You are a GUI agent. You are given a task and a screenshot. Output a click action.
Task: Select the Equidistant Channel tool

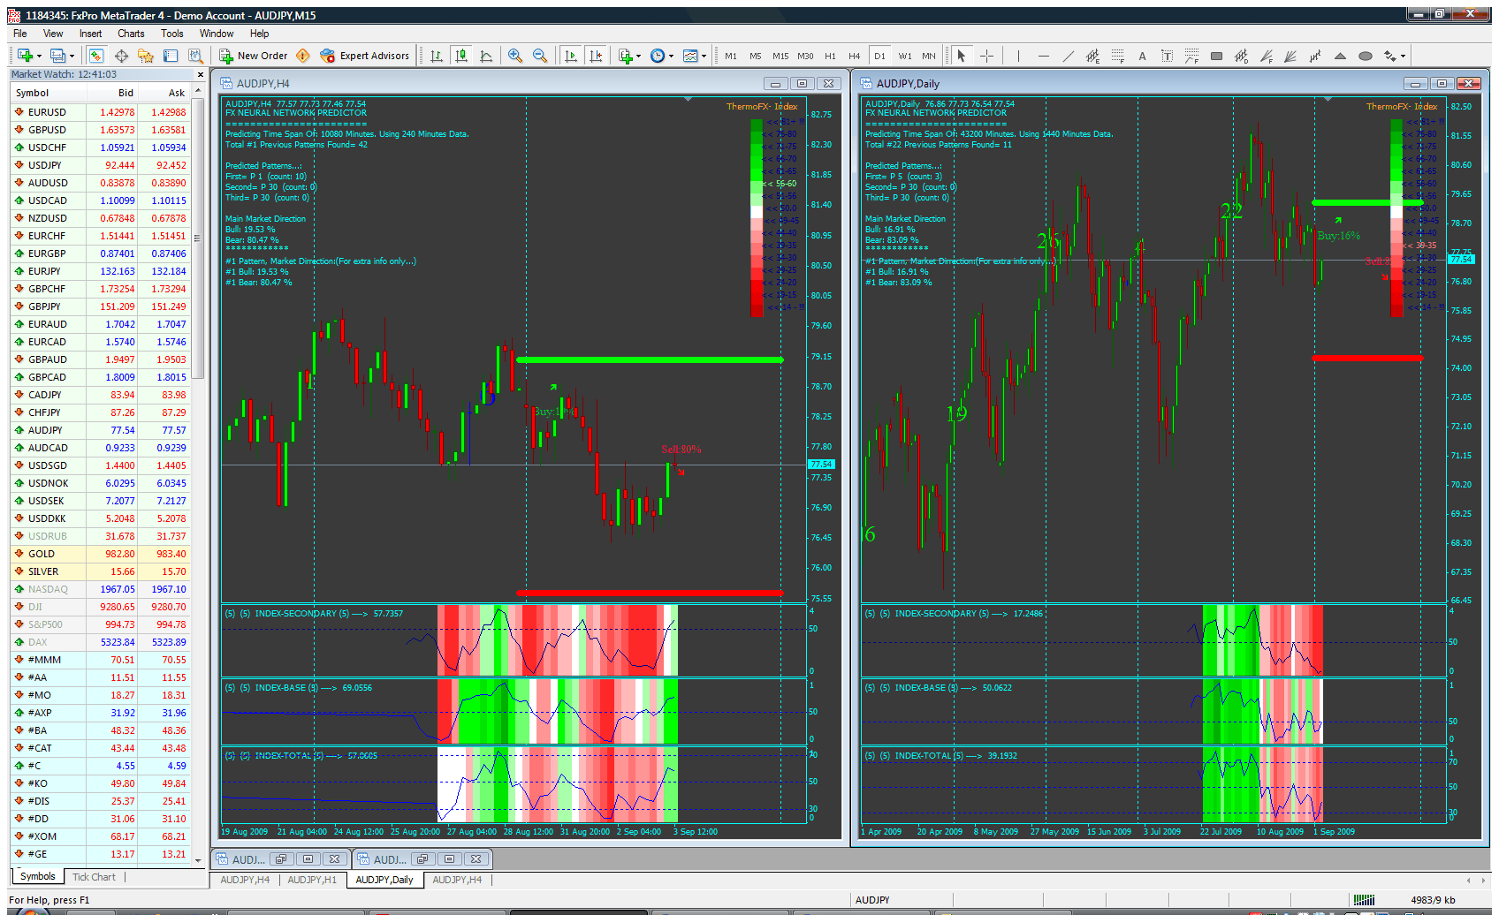click(1092, 56)
